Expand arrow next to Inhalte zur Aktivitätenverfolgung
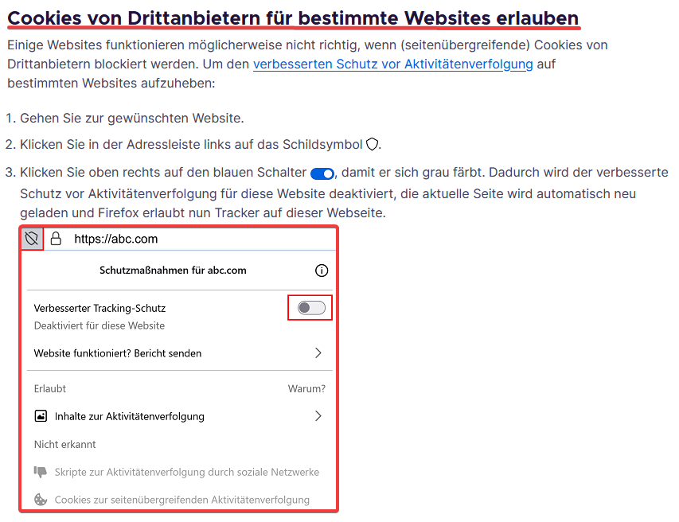The image size is (679, 522). pyautogui.click(x=318, y=416)
